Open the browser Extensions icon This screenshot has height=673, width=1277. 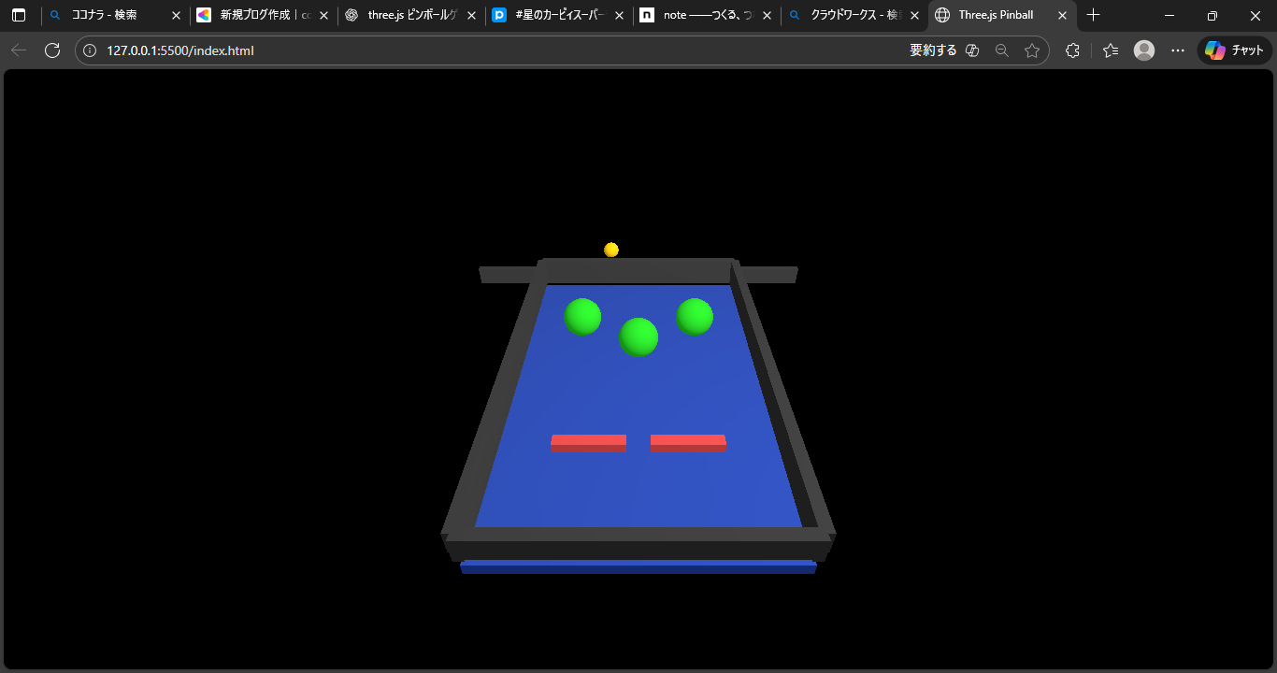click(1072, 50)
